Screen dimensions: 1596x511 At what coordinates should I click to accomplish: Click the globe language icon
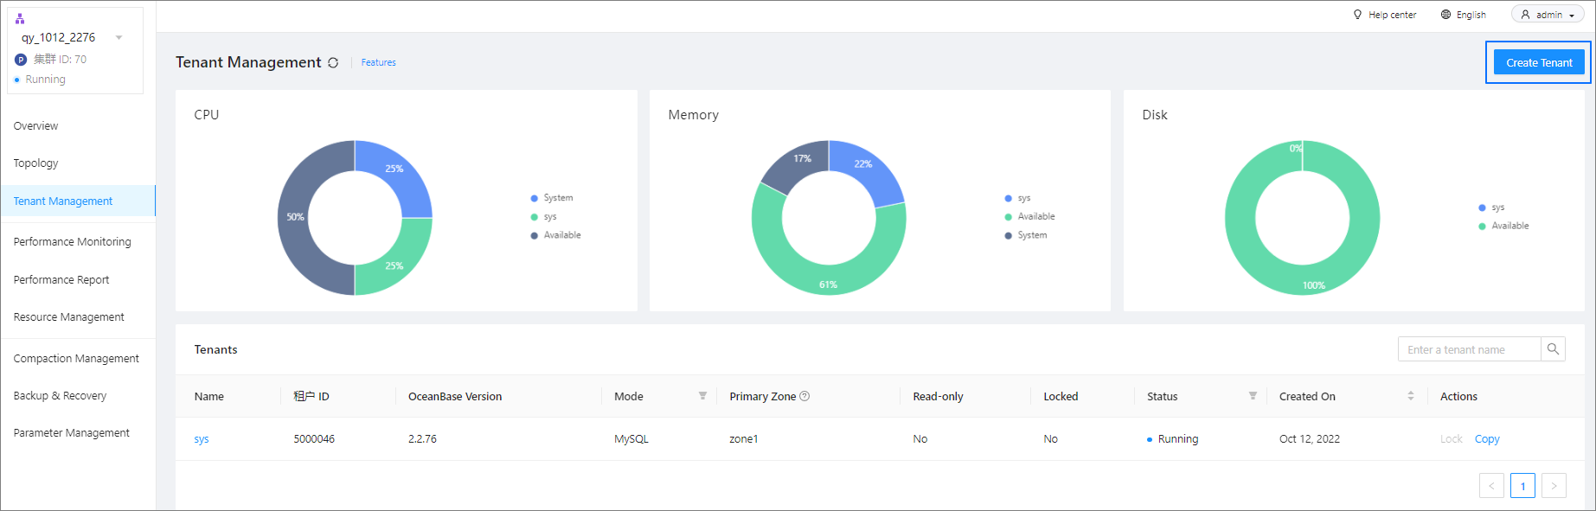(1445, 15)
